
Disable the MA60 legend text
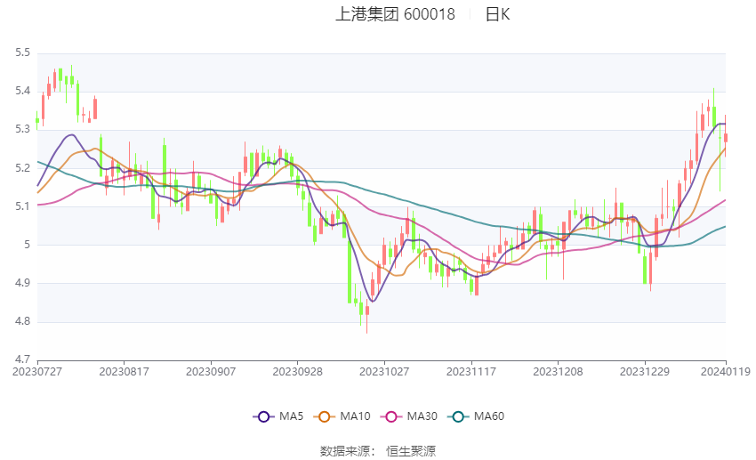(490, 416)
